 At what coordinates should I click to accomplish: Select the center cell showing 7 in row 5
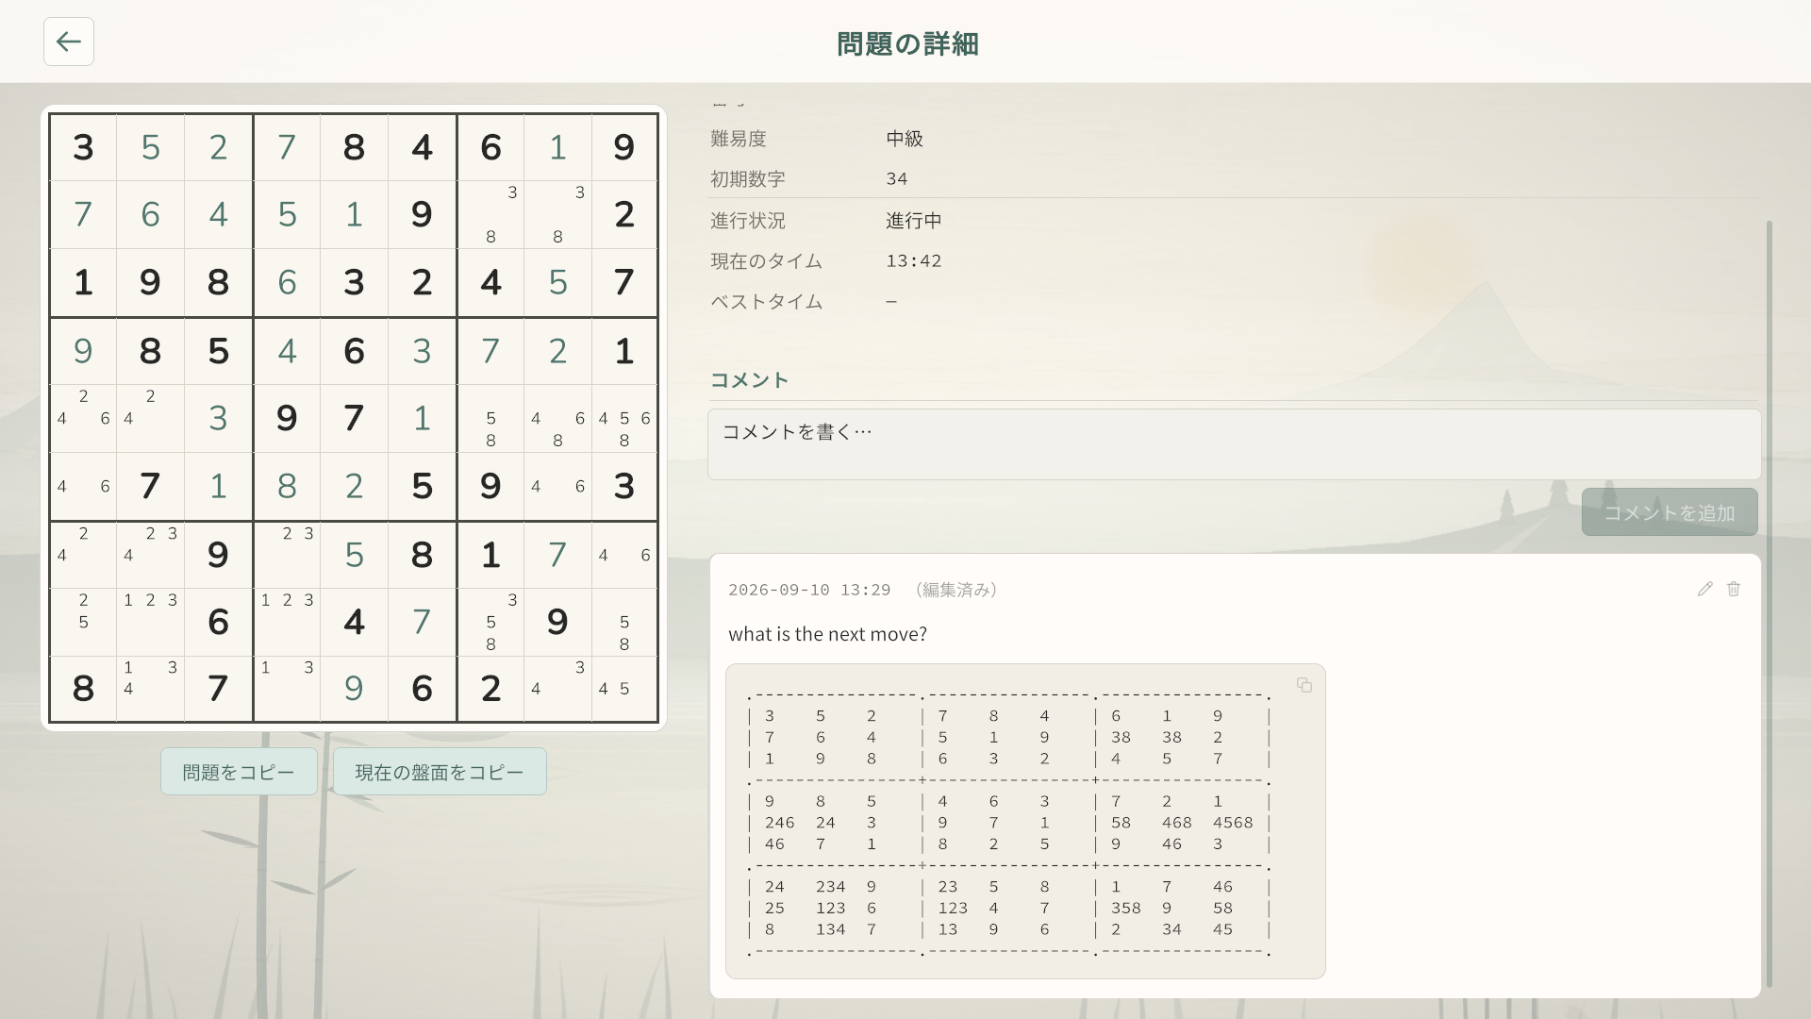[x=354, y=418]
